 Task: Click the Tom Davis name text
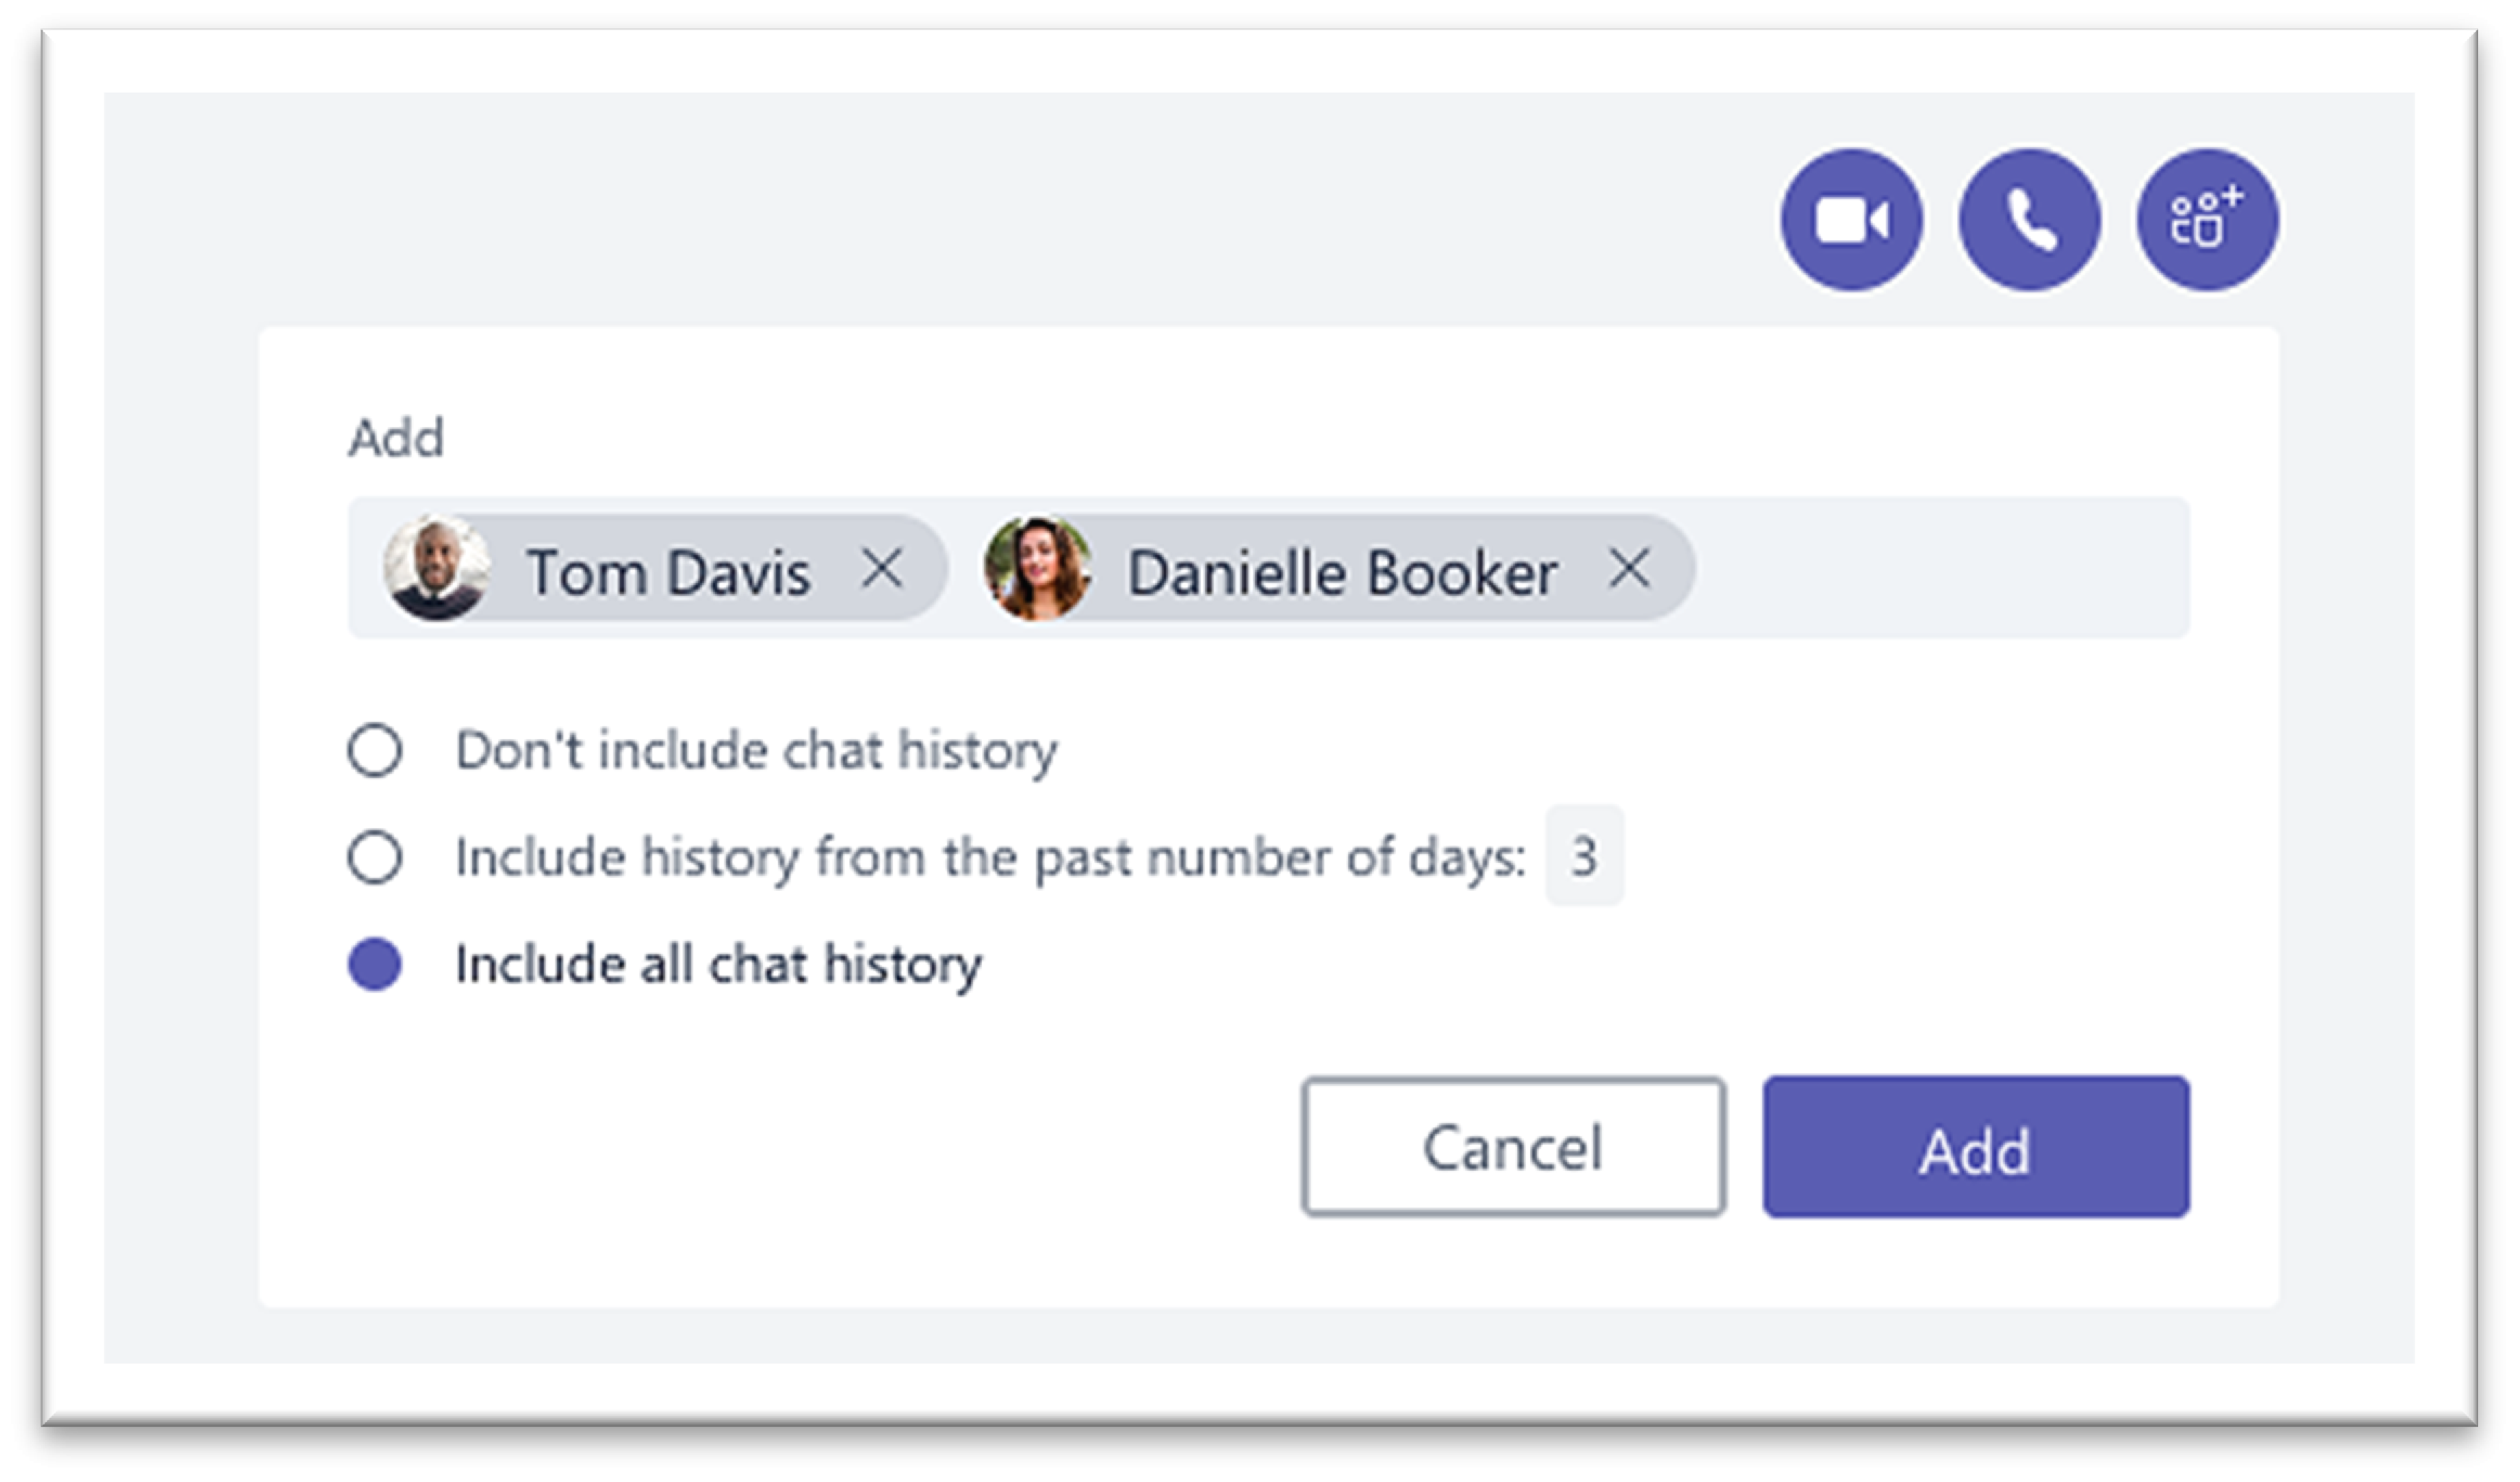pos(668,573)
